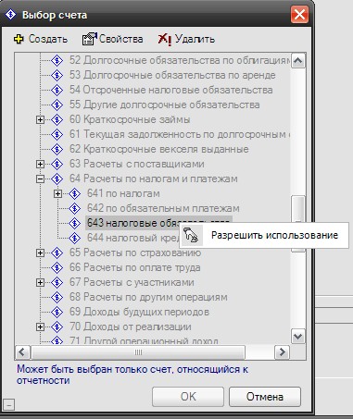
Task: Click the Удалить red X icon
Action: point(165,40)
